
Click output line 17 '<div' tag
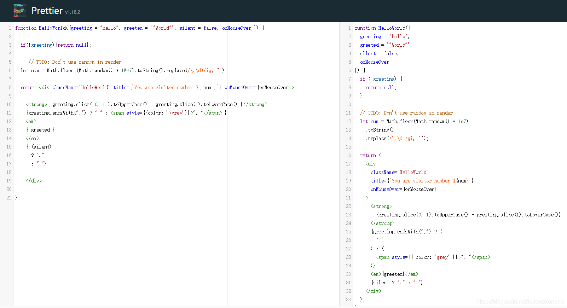371,164
